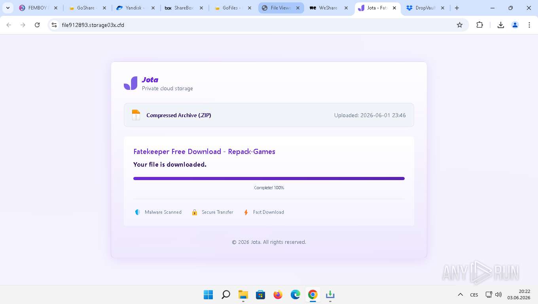538x304 pixels.
Task: Click the purple download progress bar
Action: (x=269, y=179)
